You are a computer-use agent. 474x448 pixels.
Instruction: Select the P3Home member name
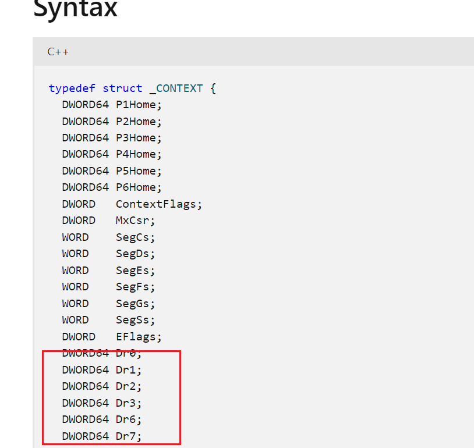pyautogui.click(x=137, y=138)
